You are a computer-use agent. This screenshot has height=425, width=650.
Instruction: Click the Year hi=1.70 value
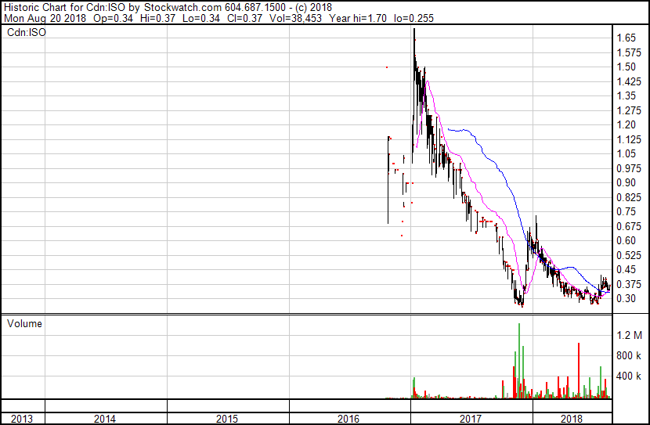point(358,18)
